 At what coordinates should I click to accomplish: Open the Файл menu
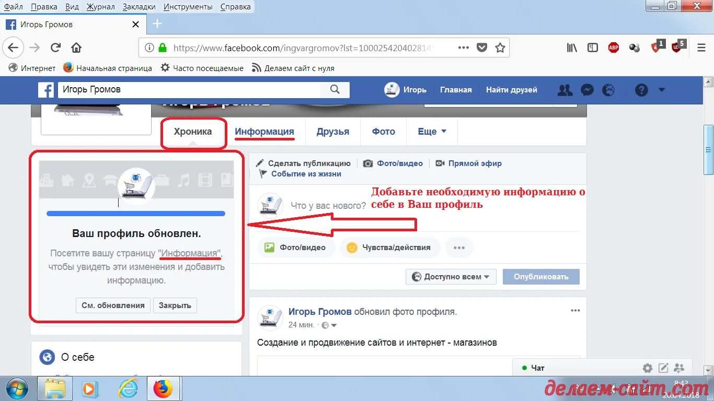click(x=14, y=7)
